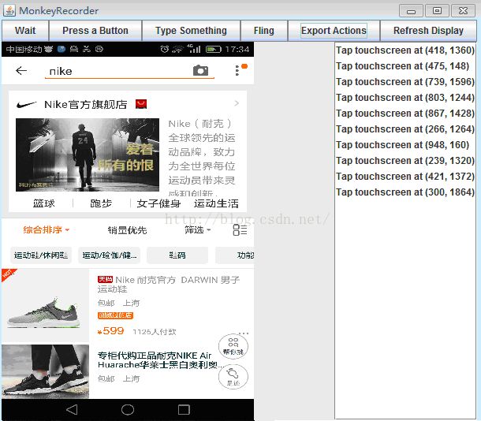Select the 女子健身 category
The image size is (481, 421).
point(158,203)
